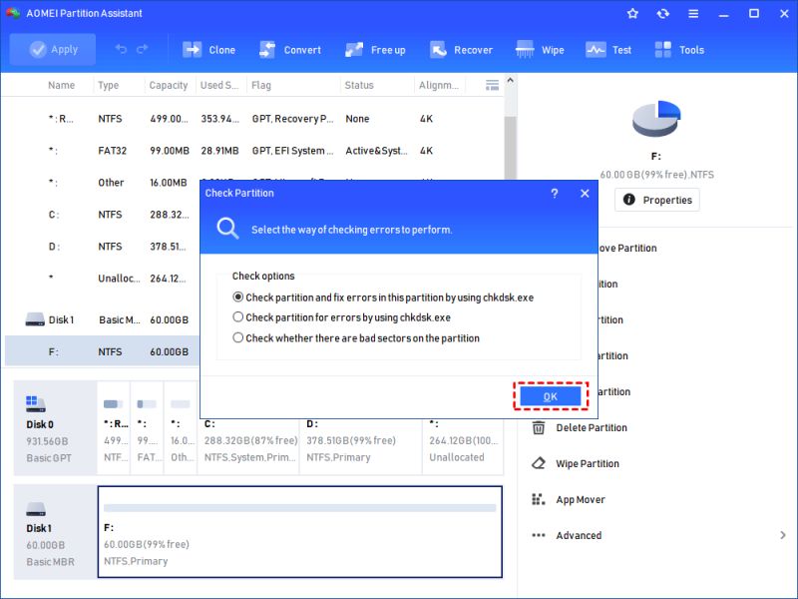Choose check partition for errors only
This screenshot has height=599, width=798.
pyautogui.click(x=238, y=316)
